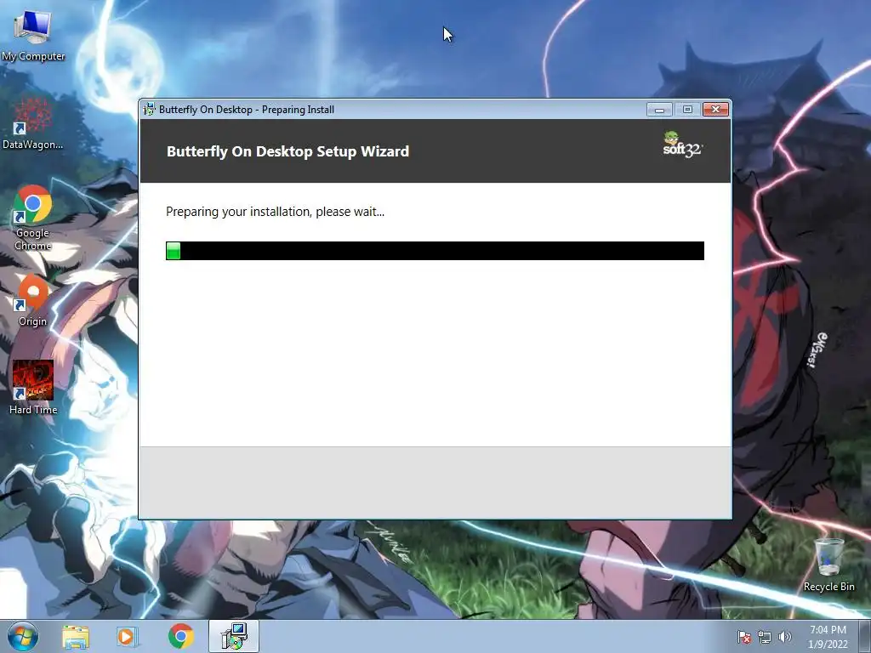Click the installation progress bar
Screen dimensions: 871x653
(435, 251)
